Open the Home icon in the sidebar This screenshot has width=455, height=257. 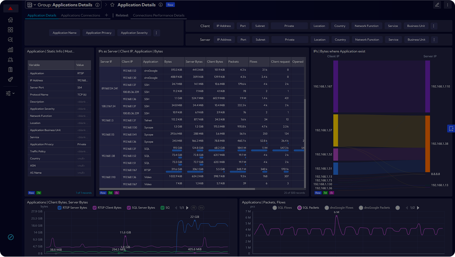[x=10, y=20]
